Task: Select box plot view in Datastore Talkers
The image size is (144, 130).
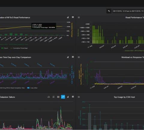Action: click(53, 97)
